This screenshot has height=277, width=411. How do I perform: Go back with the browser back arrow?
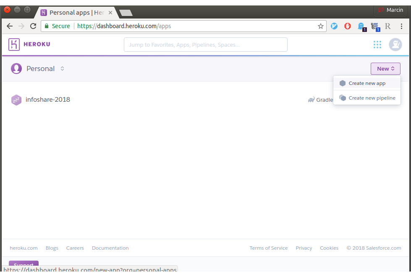point(10,26)
